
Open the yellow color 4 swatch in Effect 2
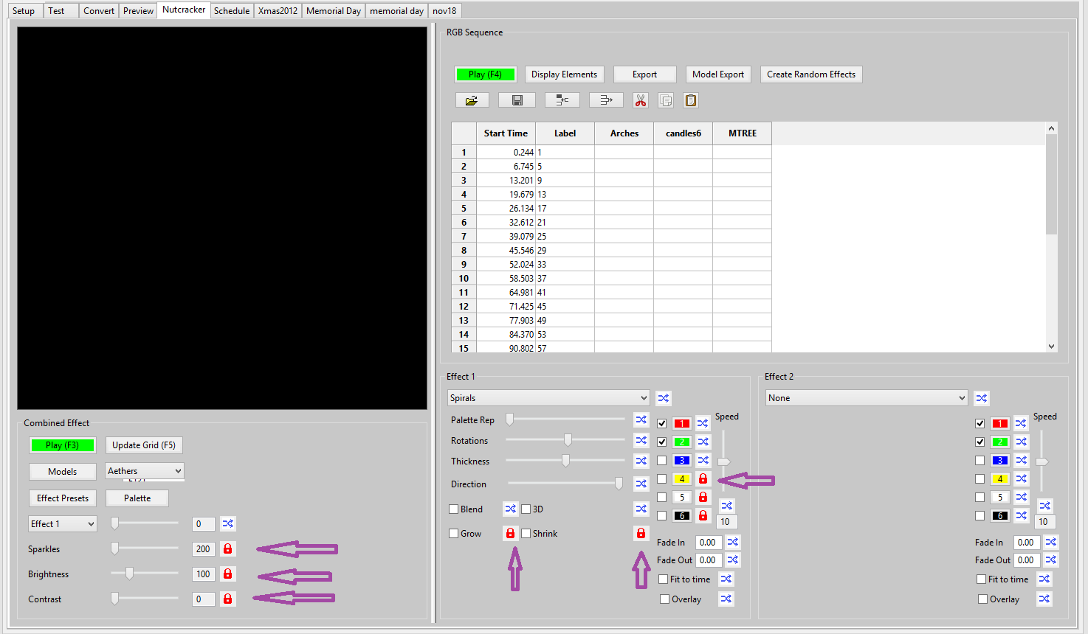point(999,478)
